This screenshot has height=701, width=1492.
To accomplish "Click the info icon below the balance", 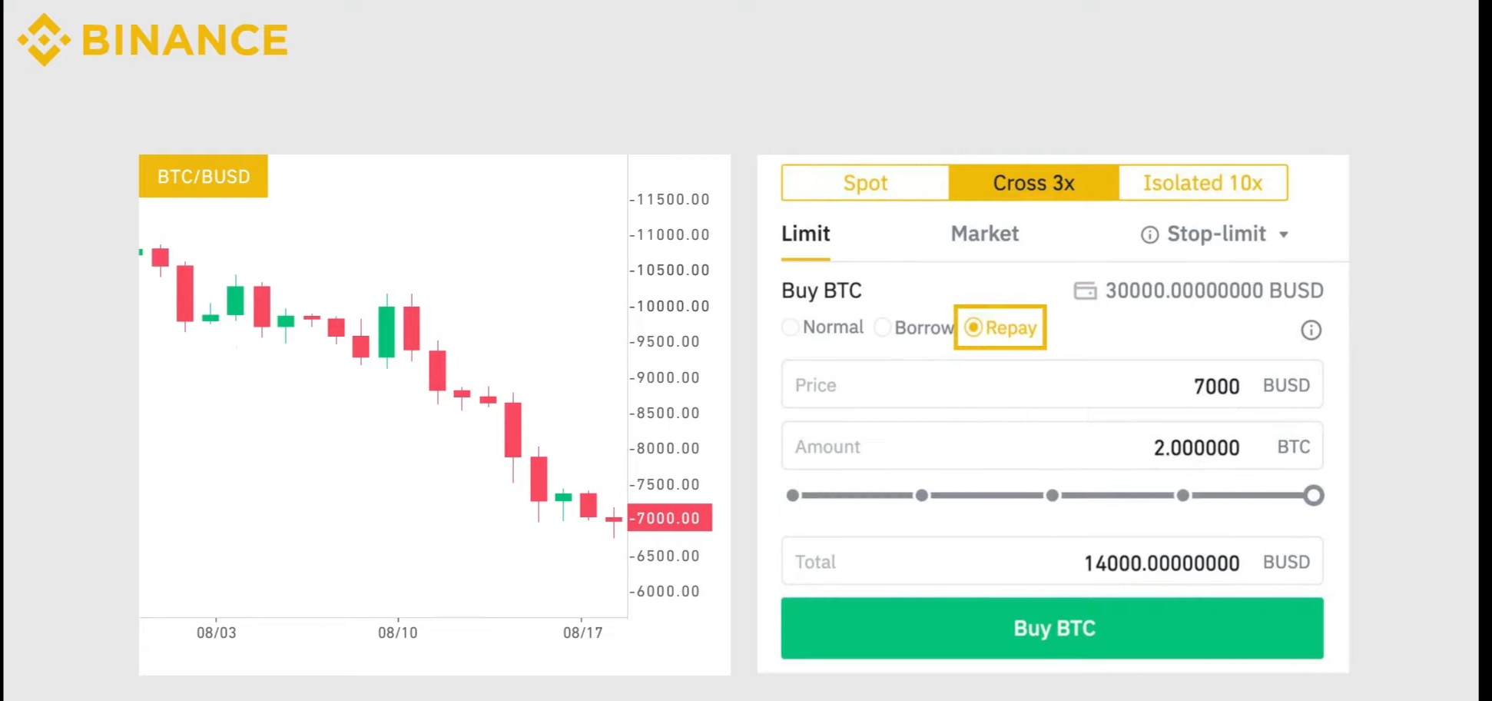I will (1311, 331).
